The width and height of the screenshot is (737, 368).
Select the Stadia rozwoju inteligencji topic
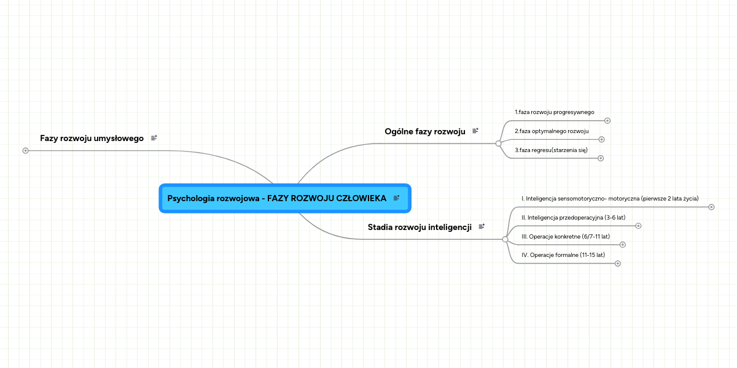click(419, 227)
